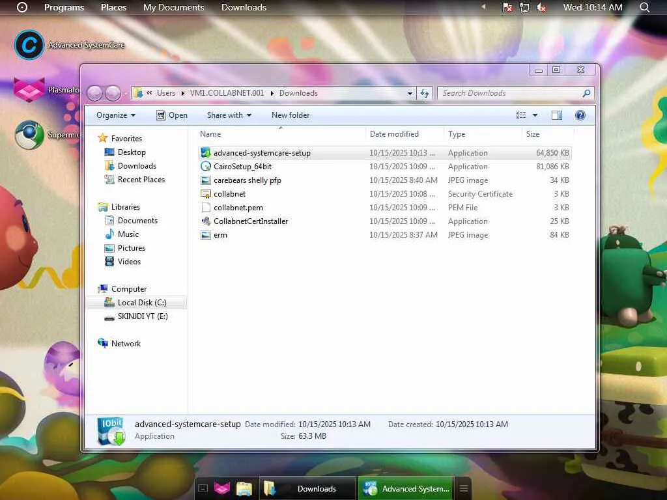
Task: Switch to Advanced System... taskbar item
Action: tap(406, 488)
